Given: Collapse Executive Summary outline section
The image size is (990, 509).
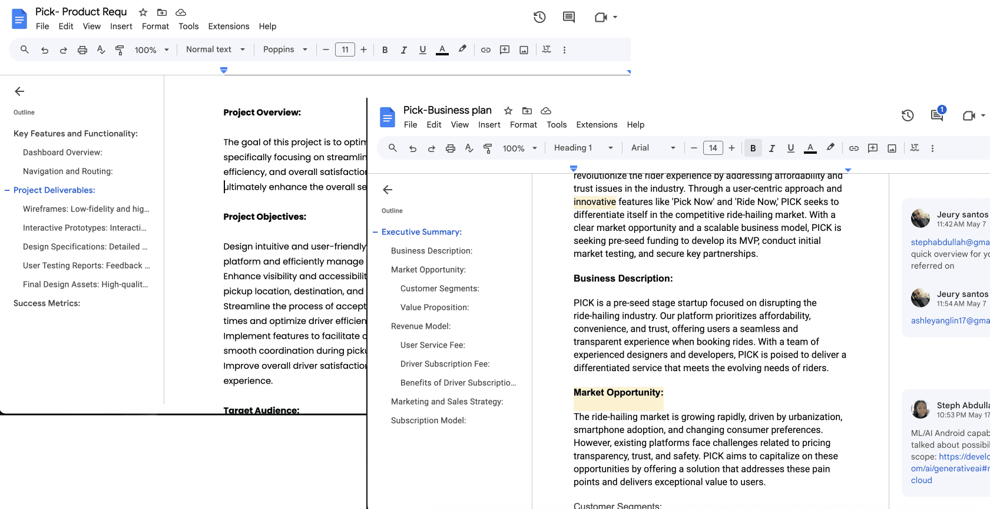Looking at the screenshot, I should click(x=375, y=232).
